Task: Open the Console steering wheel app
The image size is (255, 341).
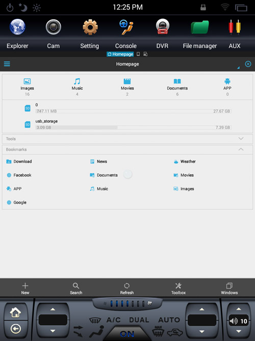Action: 126,27
